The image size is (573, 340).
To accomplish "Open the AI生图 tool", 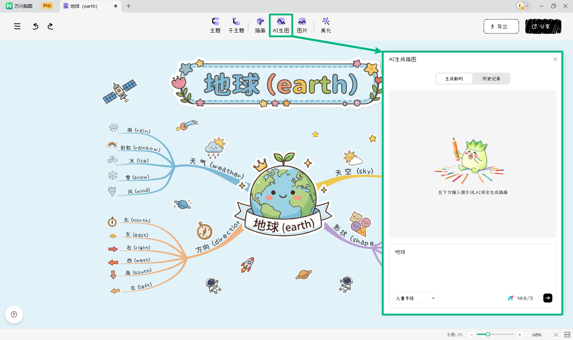I will pos(281,25).
